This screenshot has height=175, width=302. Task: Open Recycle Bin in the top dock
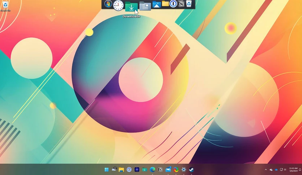pos(189,4)
